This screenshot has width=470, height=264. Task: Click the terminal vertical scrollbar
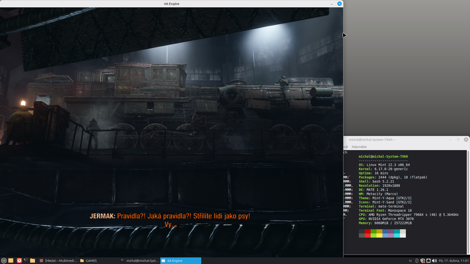(x=468, y=202)
